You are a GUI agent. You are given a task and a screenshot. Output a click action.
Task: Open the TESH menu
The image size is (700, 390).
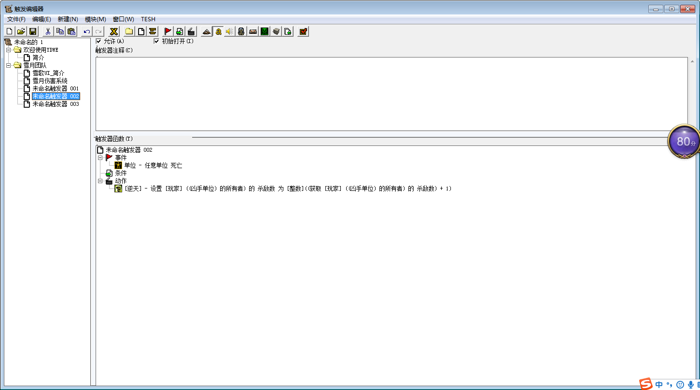click(148, 19)
